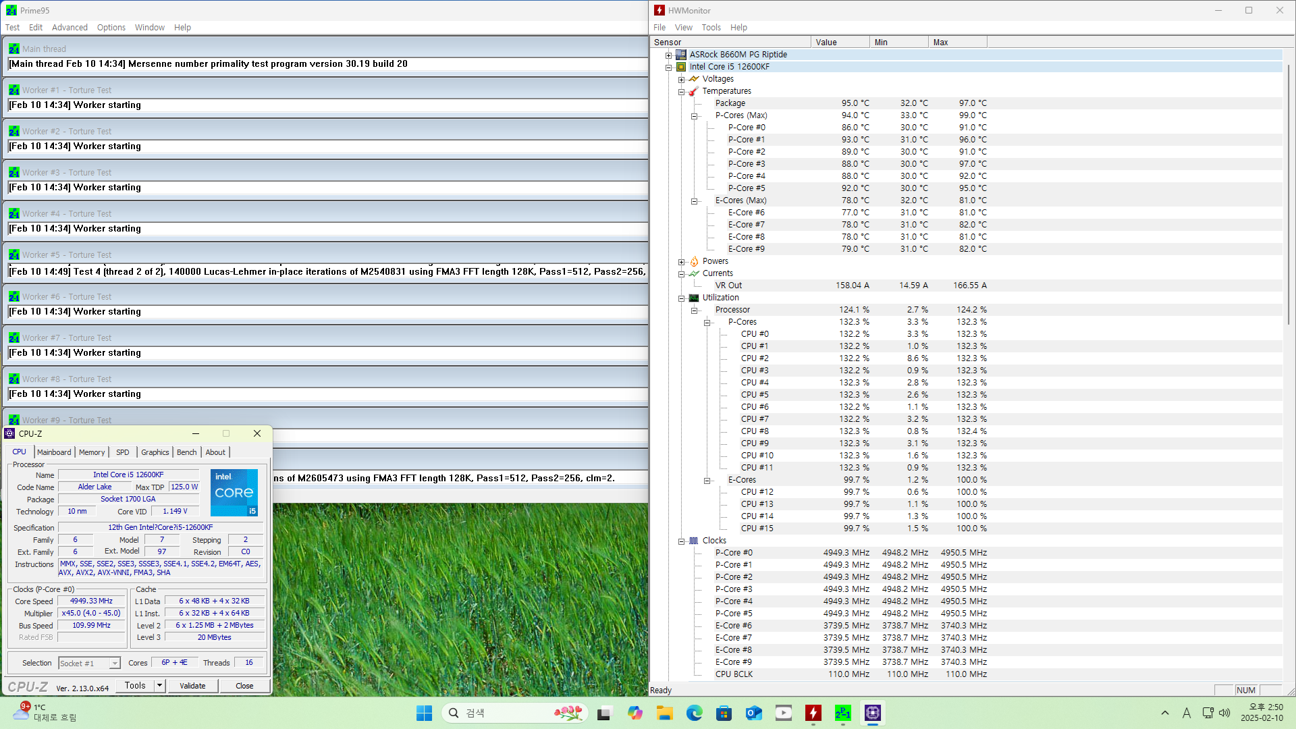The height and width of the screenshot is (729, 1296).
Task: Open HWMonitor from the taskbar
Action: [x=813, y=713]
